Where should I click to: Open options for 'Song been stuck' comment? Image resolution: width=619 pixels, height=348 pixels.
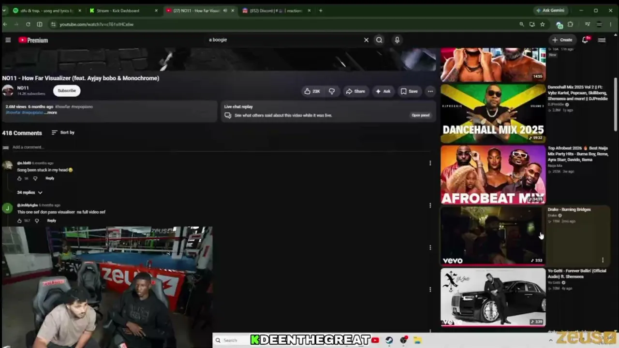430,163
